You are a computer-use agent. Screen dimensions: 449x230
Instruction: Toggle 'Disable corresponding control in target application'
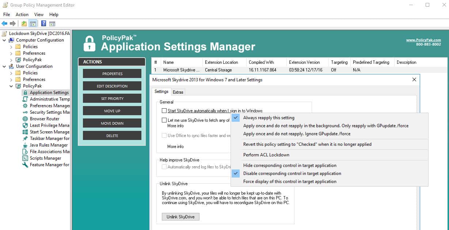pos(330,174)
